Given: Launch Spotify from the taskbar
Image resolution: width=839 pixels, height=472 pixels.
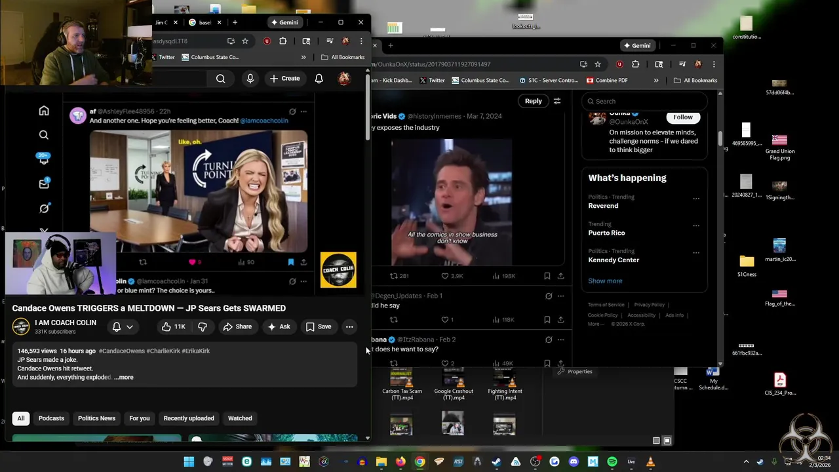Looking at the screenshot, I should pos(612,462).
